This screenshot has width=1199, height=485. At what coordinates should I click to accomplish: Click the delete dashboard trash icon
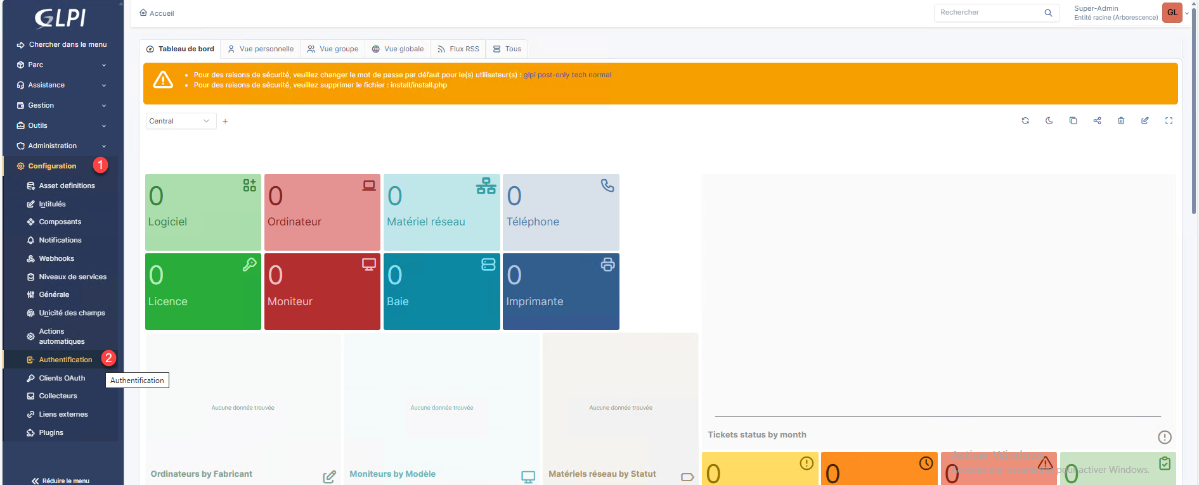tap(1120, 121)
